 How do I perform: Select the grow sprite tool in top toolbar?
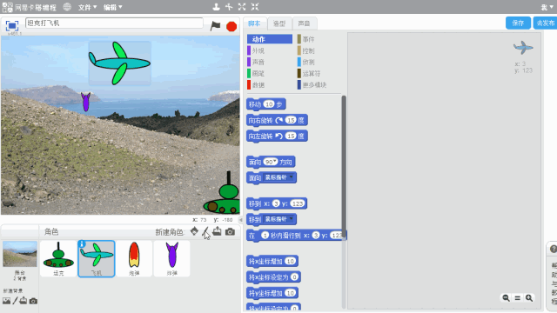click(x=242, y=7)
